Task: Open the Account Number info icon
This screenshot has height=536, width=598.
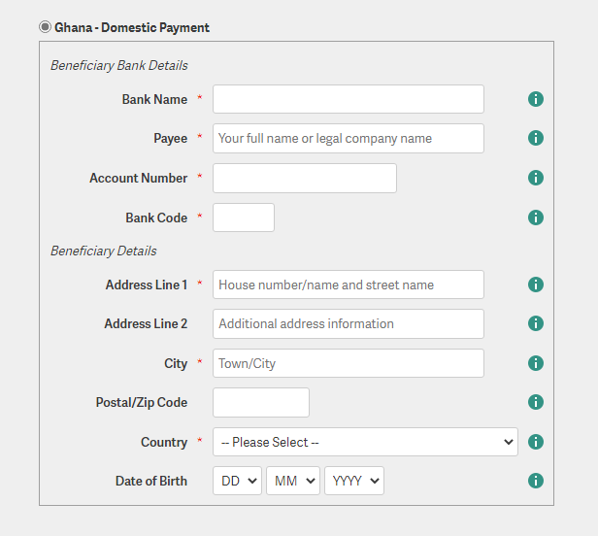Action: (x=535, y=178)
